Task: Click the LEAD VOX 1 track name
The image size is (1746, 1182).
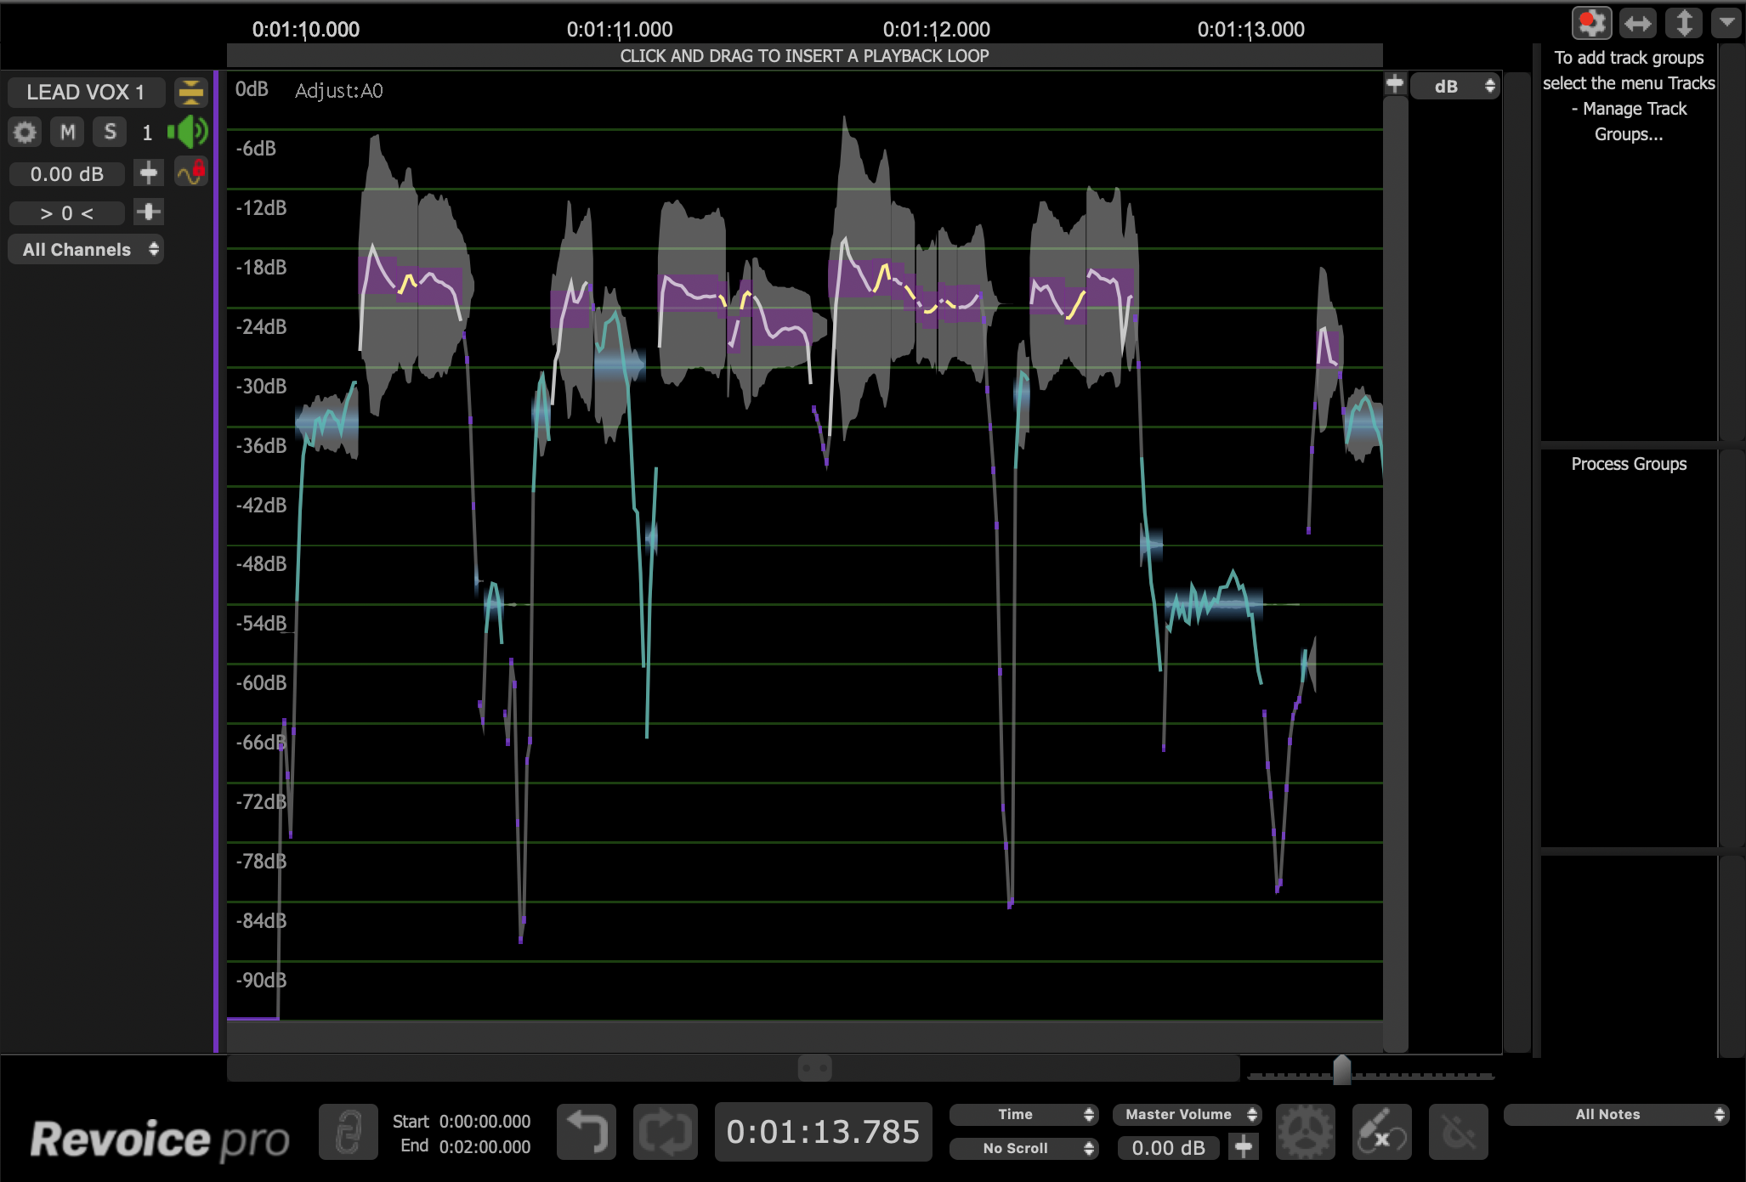Action: coord(85,92)
